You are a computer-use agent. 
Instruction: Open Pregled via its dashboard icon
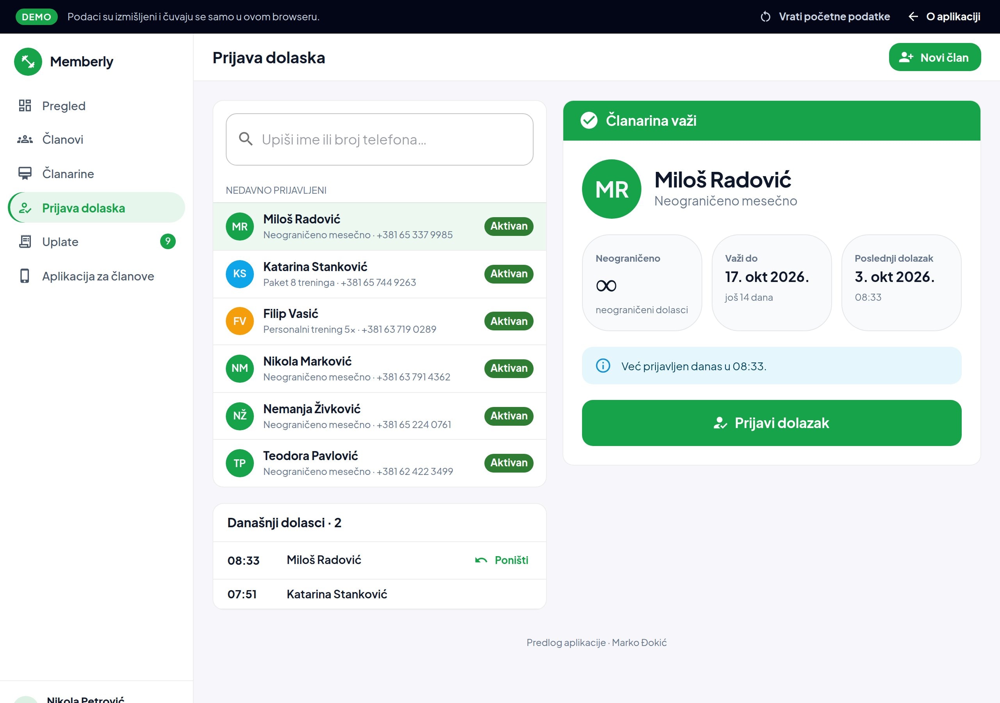click(25, 105)
